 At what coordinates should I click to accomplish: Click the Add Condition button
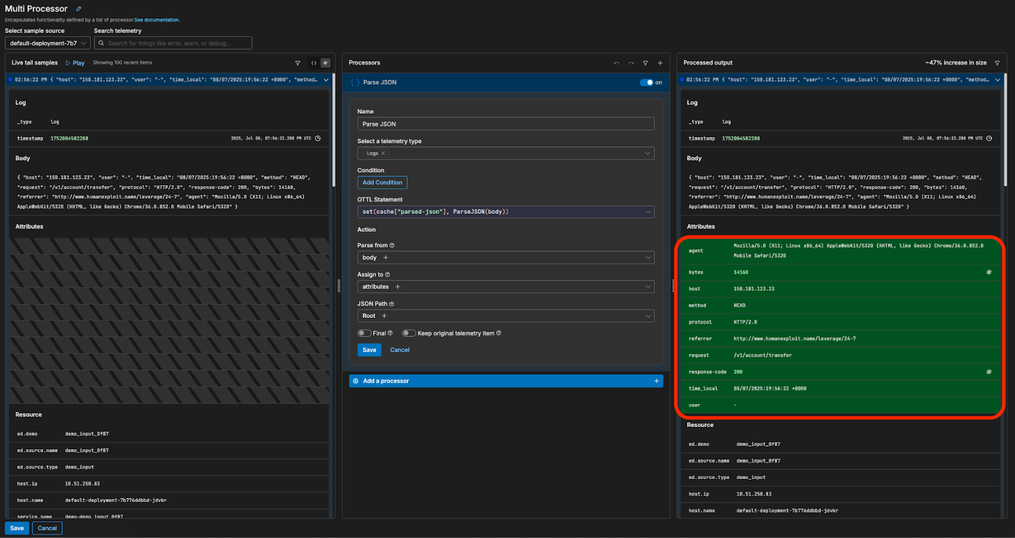click(x=382, y=183)
